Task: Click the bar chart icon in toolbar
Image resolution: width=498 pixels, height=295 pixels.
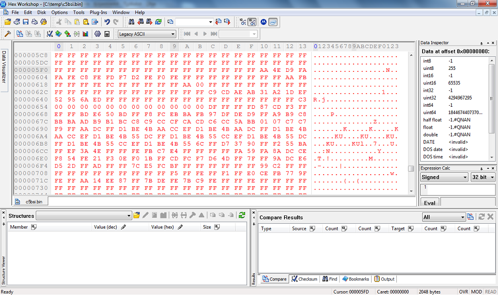Action: click(86, 34)
